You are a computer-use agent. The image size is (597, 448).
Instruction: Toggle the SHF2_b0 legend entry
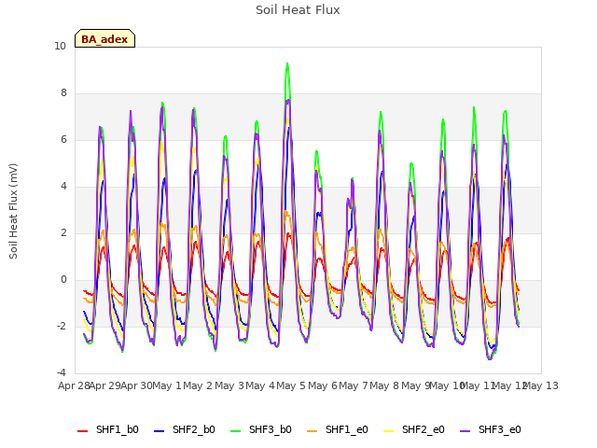click(x=185, y=429)
